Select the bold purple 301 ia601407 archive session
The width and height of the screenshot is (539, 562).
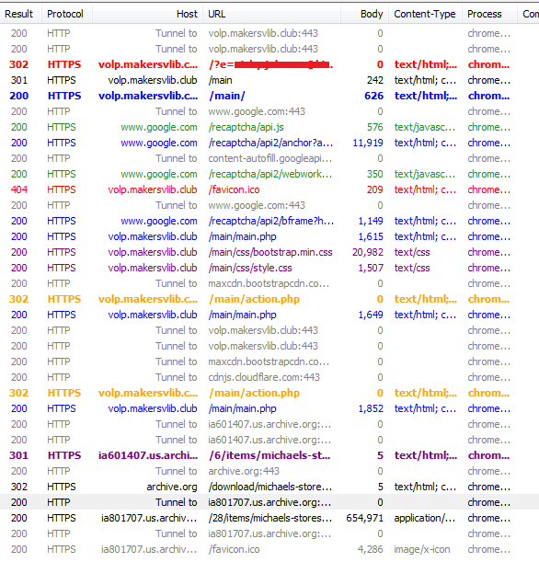tap(269, 455)
